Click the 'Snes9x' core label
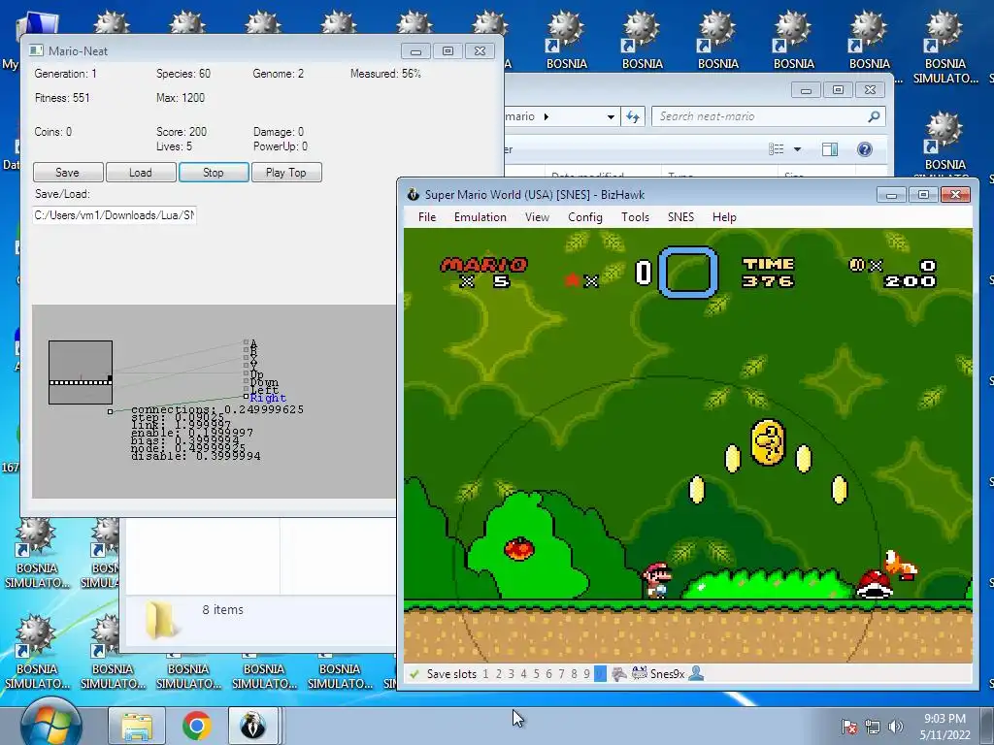The width and height of the screenshot is (994, 745). click(667, 674)
